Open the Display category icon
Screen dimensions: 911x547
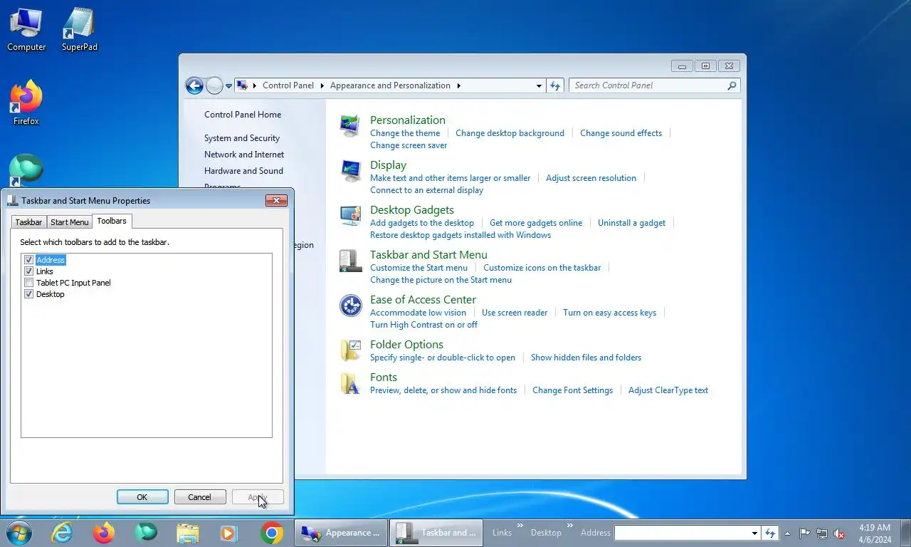(350, 171)
